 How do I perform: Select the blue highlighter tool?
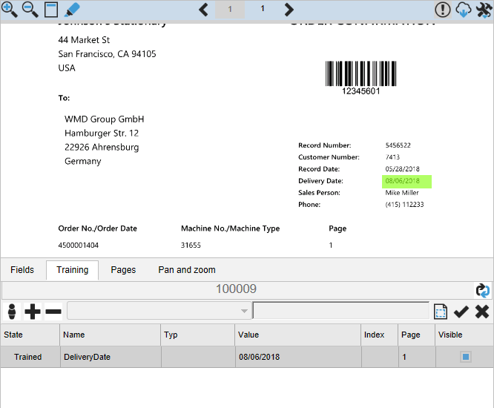pos(72,10)
